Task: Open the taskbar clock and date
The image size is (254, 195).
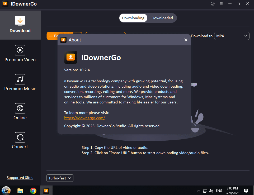Action: [232, 191]
